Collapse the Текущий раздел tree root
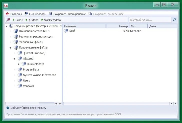 tap(7, 26)
